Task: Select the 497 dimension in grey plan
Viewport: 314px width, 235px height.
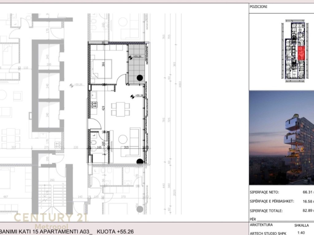Action: point(6,197)
